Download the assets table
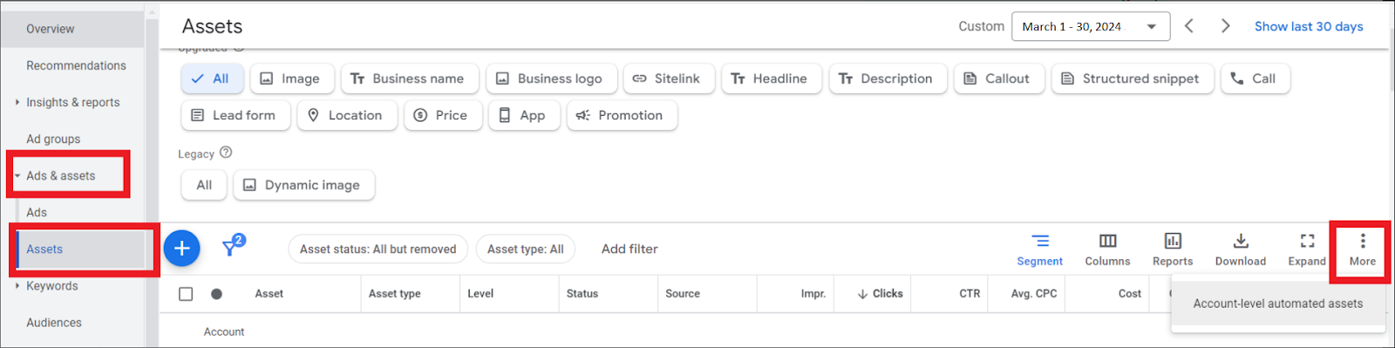This screenshot has height=348, width=1395. point(1241,249)
